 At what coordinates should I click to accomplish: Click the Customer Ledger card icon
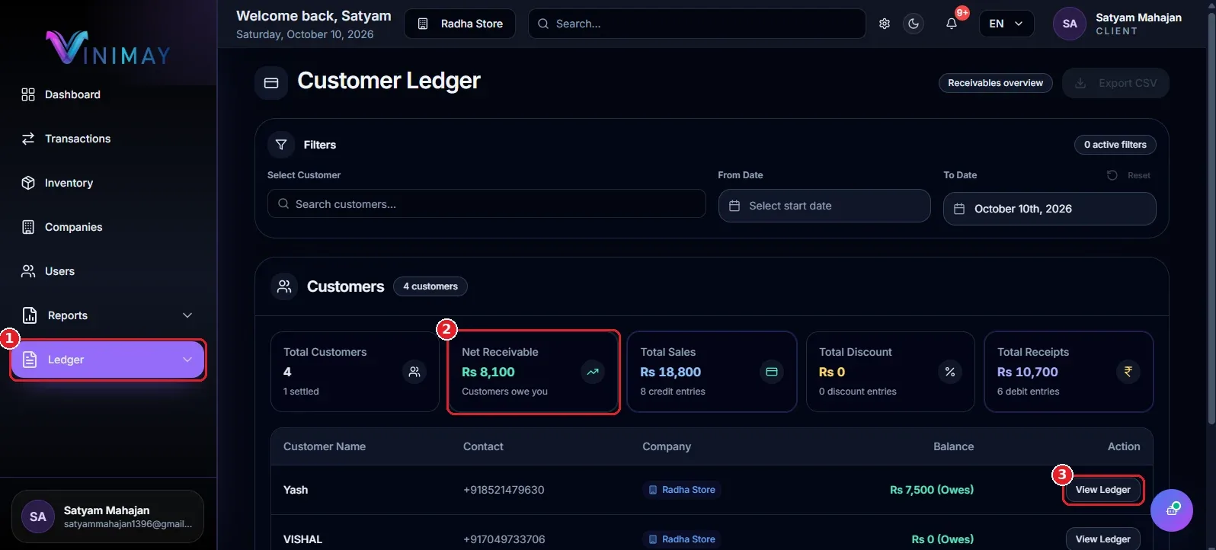point(271,83)
